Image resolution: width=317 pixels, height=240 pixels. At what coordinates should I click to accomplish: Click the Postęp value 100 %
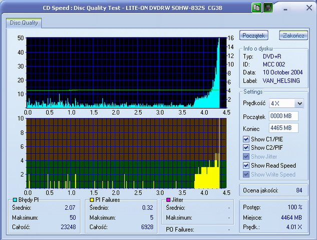coord(295,207)
